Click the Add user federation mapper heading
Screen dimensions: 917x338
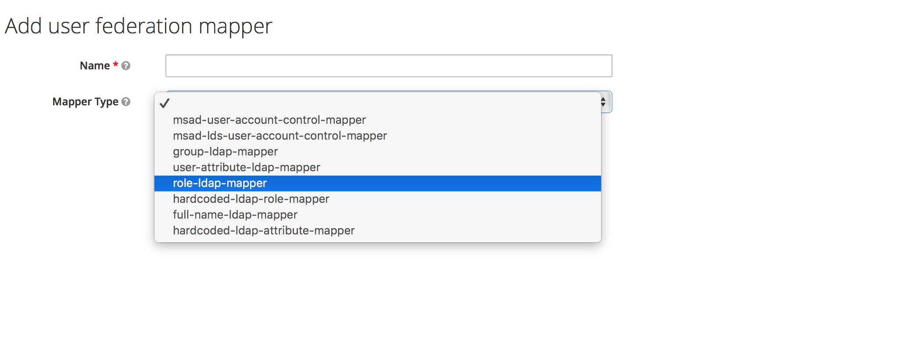coord(139,26)
